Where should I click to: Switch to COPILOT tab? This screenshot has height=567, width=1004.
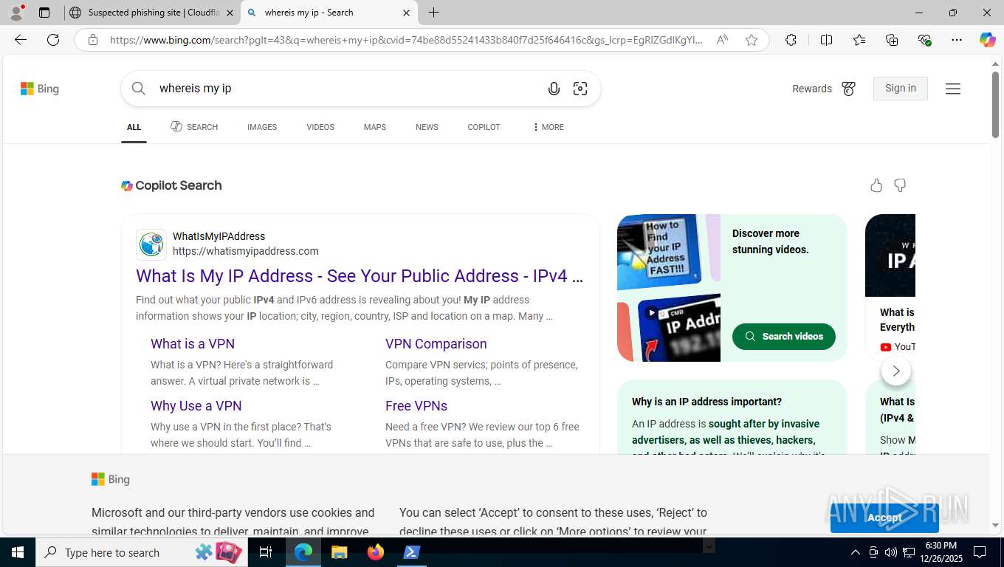tap(484, 127)
